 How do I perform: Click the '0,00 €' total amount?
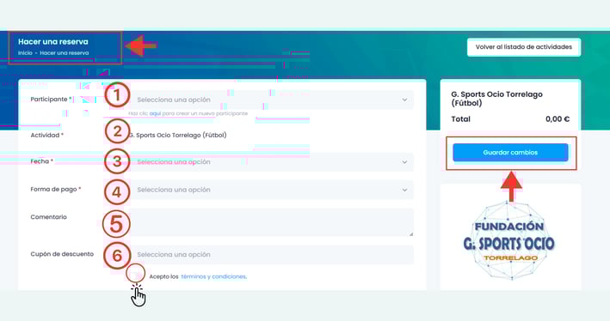pos(558,119)
